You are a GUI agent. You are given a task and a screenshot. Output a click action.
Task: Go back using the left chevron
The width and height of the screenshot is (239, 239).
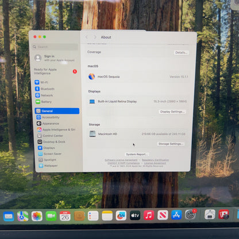pyautogui.click(x=87, y=37)
